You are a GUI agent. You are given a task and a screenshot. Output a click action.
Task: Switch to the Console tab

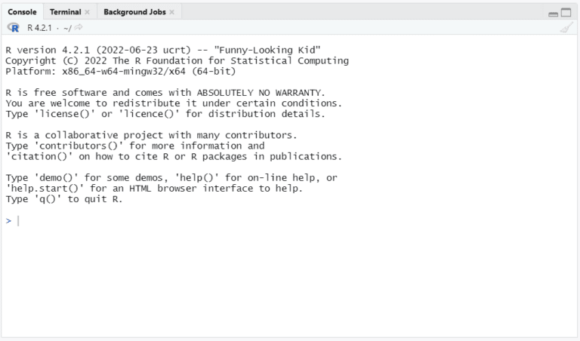(22, 12)
